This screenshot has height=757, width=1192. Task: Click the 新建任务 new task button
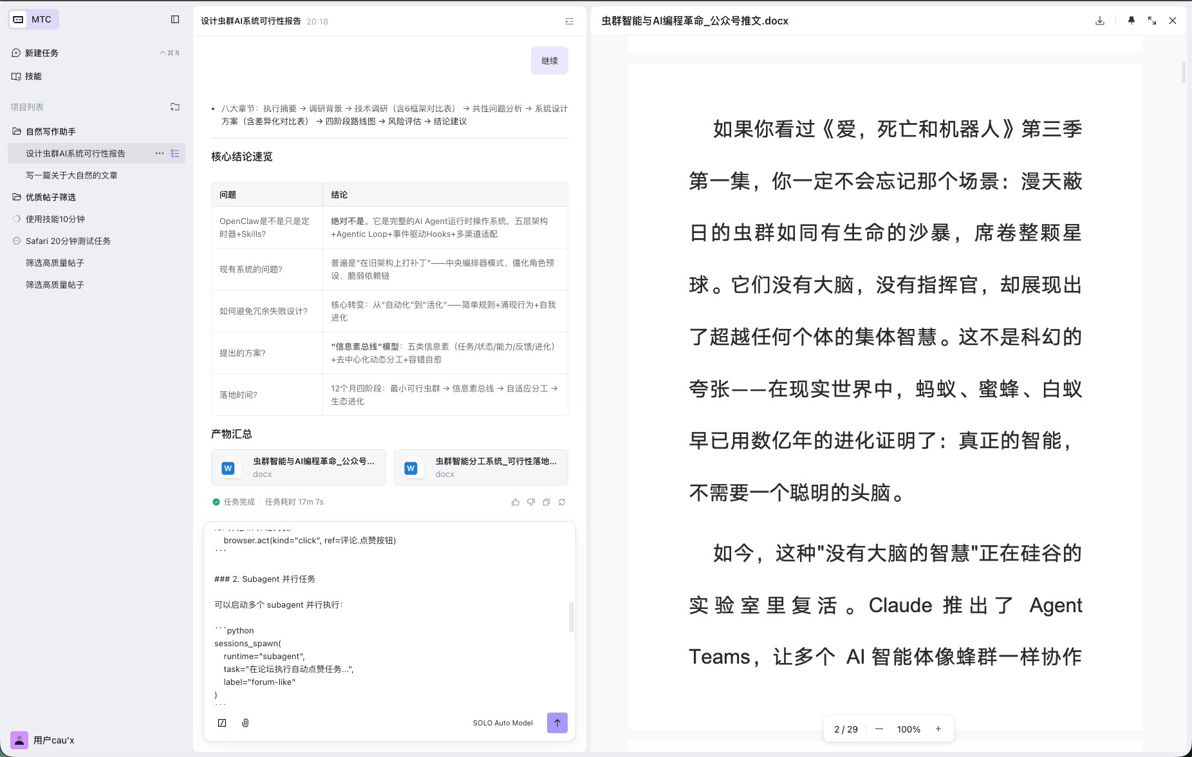click(x=41, y=53)
